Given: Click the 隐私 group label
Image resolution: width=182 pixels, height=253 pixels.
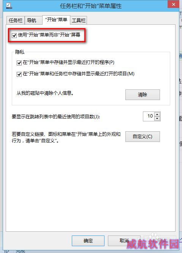Looking at the screenshot, I should (x=20, y=52).
